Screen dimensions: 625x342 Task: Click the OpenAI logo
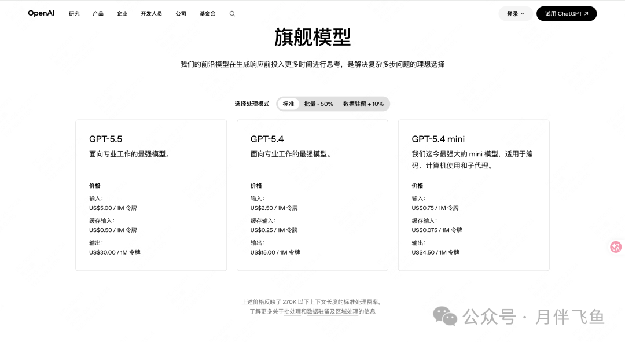[41, 13]
